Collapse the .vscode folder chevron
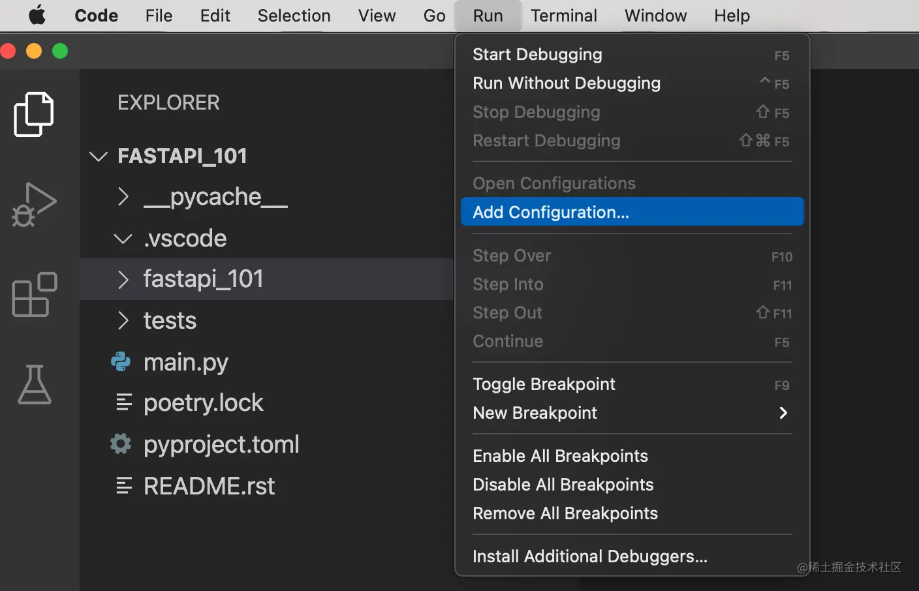919x591 pixels. (x=123, y=239)
